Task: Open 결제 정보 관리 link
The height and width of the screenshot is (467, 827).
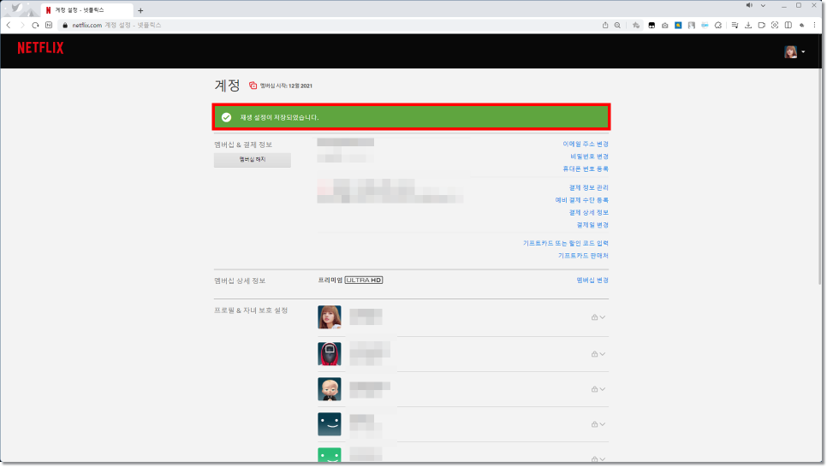Action: pyautogui.click(x=589, y=187)
